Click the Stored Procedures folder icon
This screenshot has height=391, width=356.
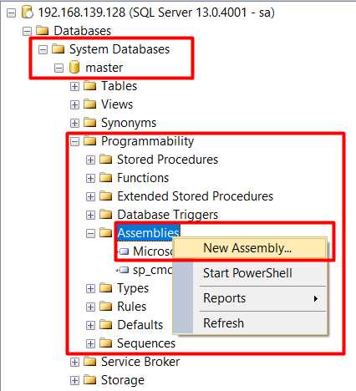coord(106,160)
